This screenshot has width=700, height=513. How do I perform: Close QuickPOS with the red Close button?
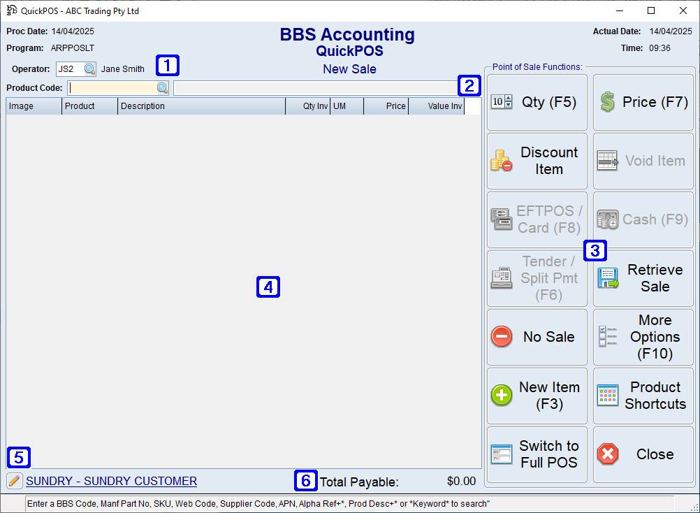click(x=643, y=454)
